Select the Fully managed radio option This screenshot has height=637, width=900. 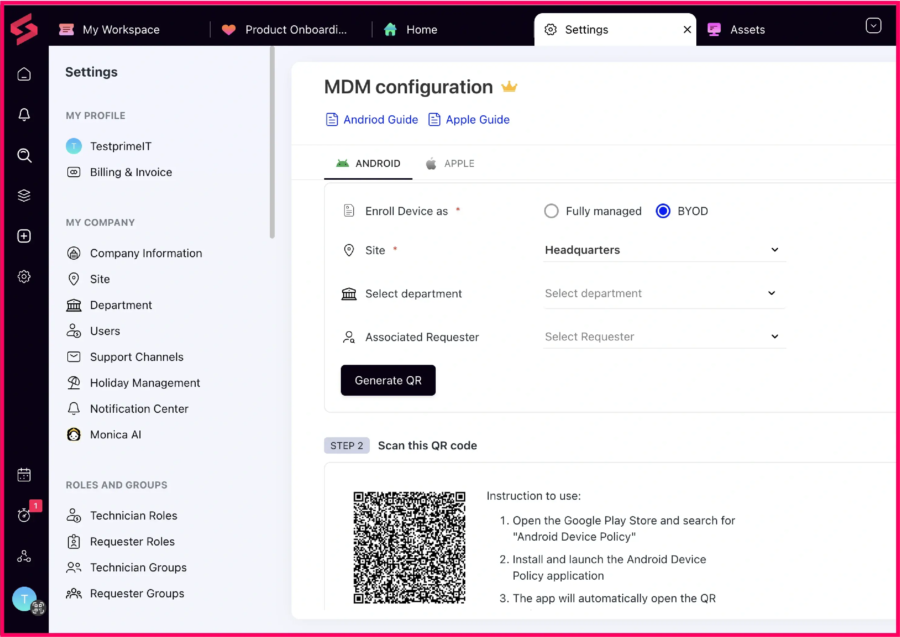click(x=551, y=211)
